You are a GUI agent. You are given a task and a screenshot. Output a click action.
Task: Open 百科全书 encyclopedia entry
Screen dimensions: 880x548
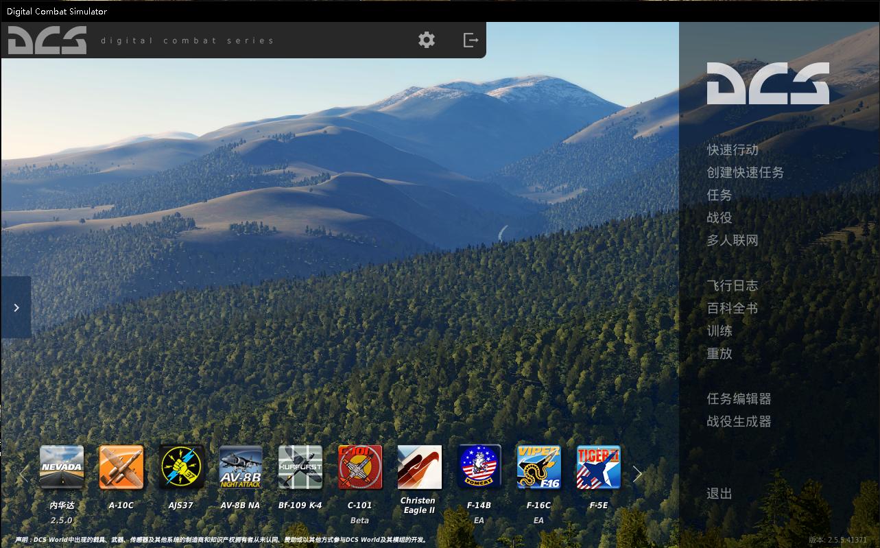[733, 308]
